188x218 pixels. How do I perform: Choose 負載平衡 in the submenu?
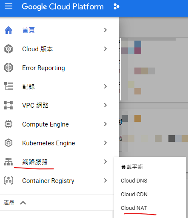coord(132,167)
